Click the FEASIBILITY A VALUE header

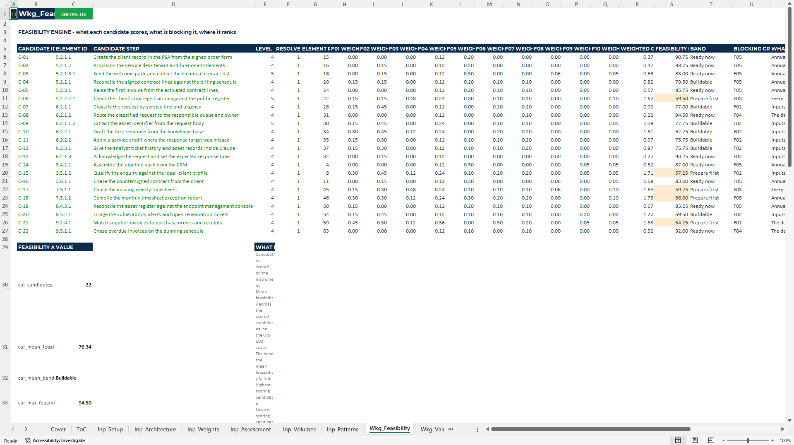[x=55, y=247]
